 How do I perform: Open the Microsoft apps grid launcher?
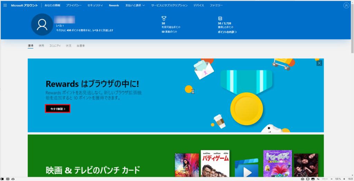[x=5, y=5]
